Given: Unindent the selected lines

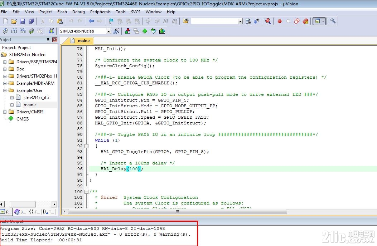Looking at the screenshot, I should 158,21.
